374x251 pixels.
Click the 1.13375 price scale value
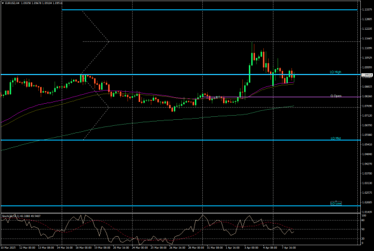(367, 10)
